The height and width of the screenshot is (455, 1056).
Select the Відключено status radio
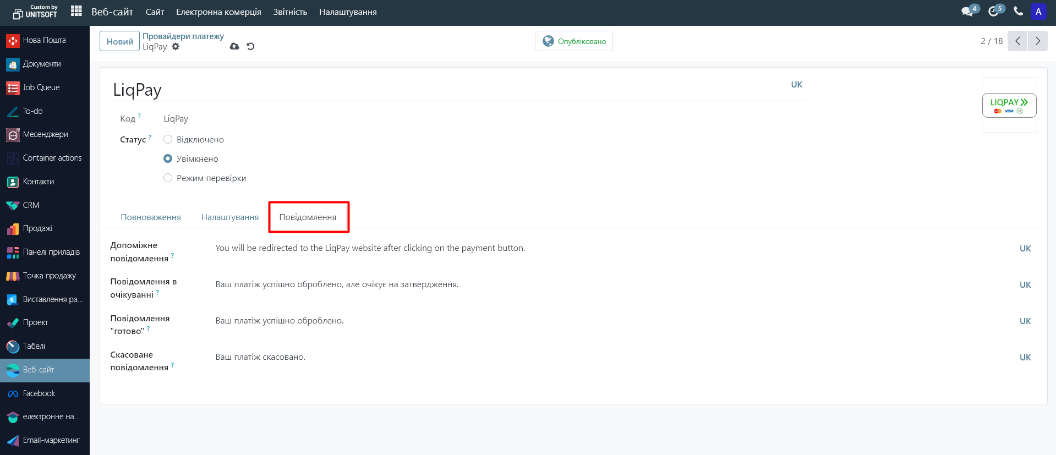(168, 140)
